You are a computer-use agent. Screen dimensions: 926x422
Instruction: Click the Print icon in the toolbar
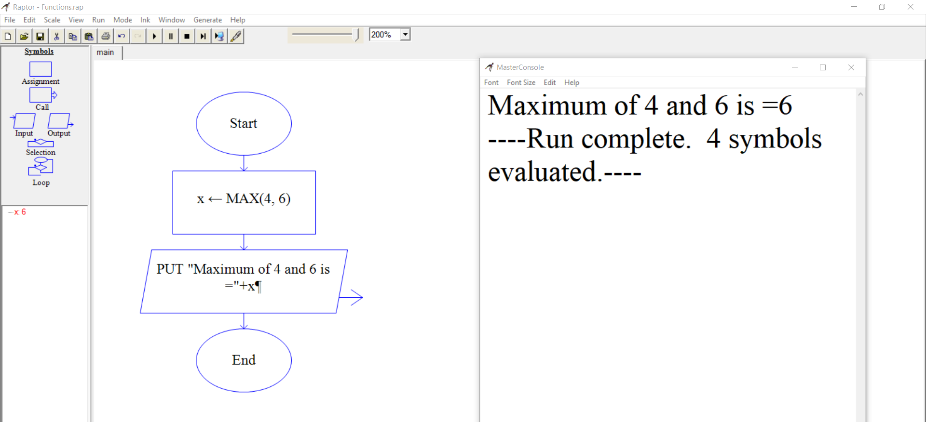(106, 36)
